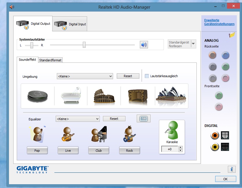Click the yellow digital coaxial connector

(215, 147)
